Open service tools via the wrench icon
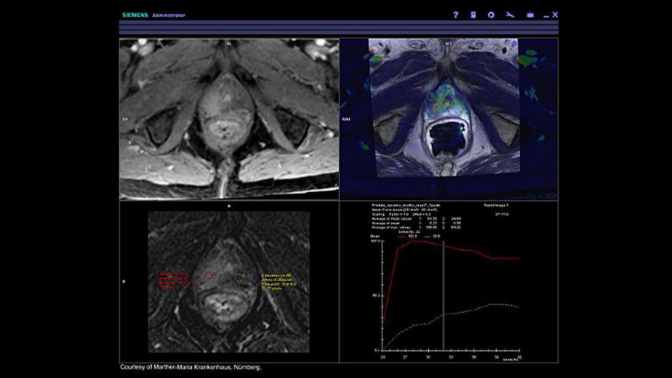The width and height of the screenshot is (672, 378). pos(511,14)
